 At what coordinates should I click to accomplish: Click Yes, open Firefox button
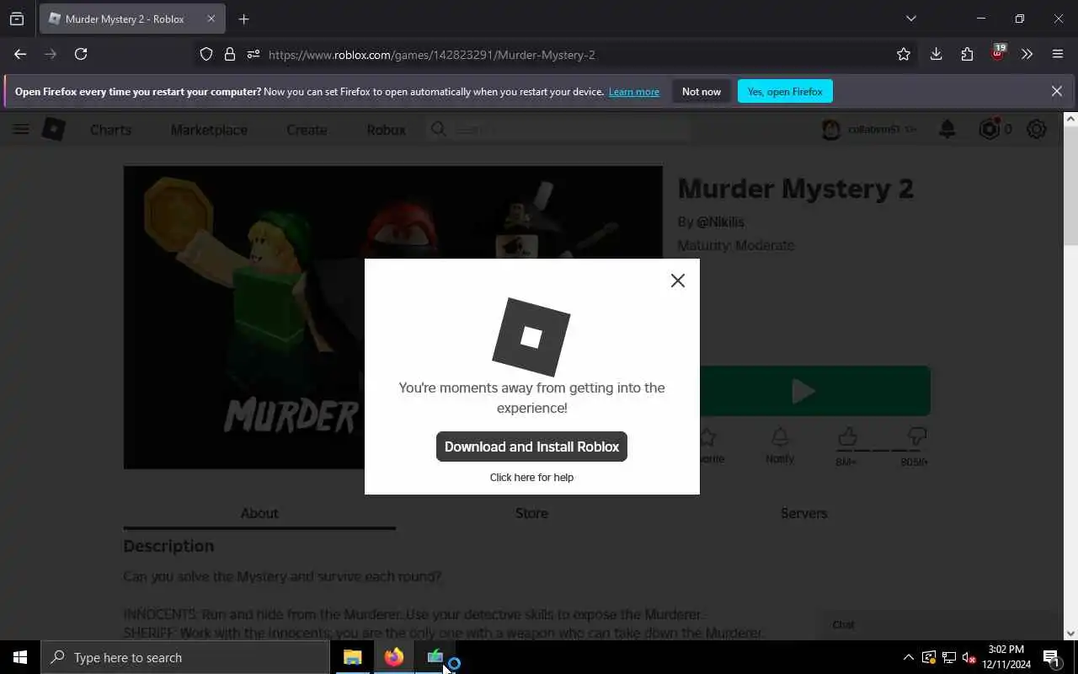[x=785, y=91]
